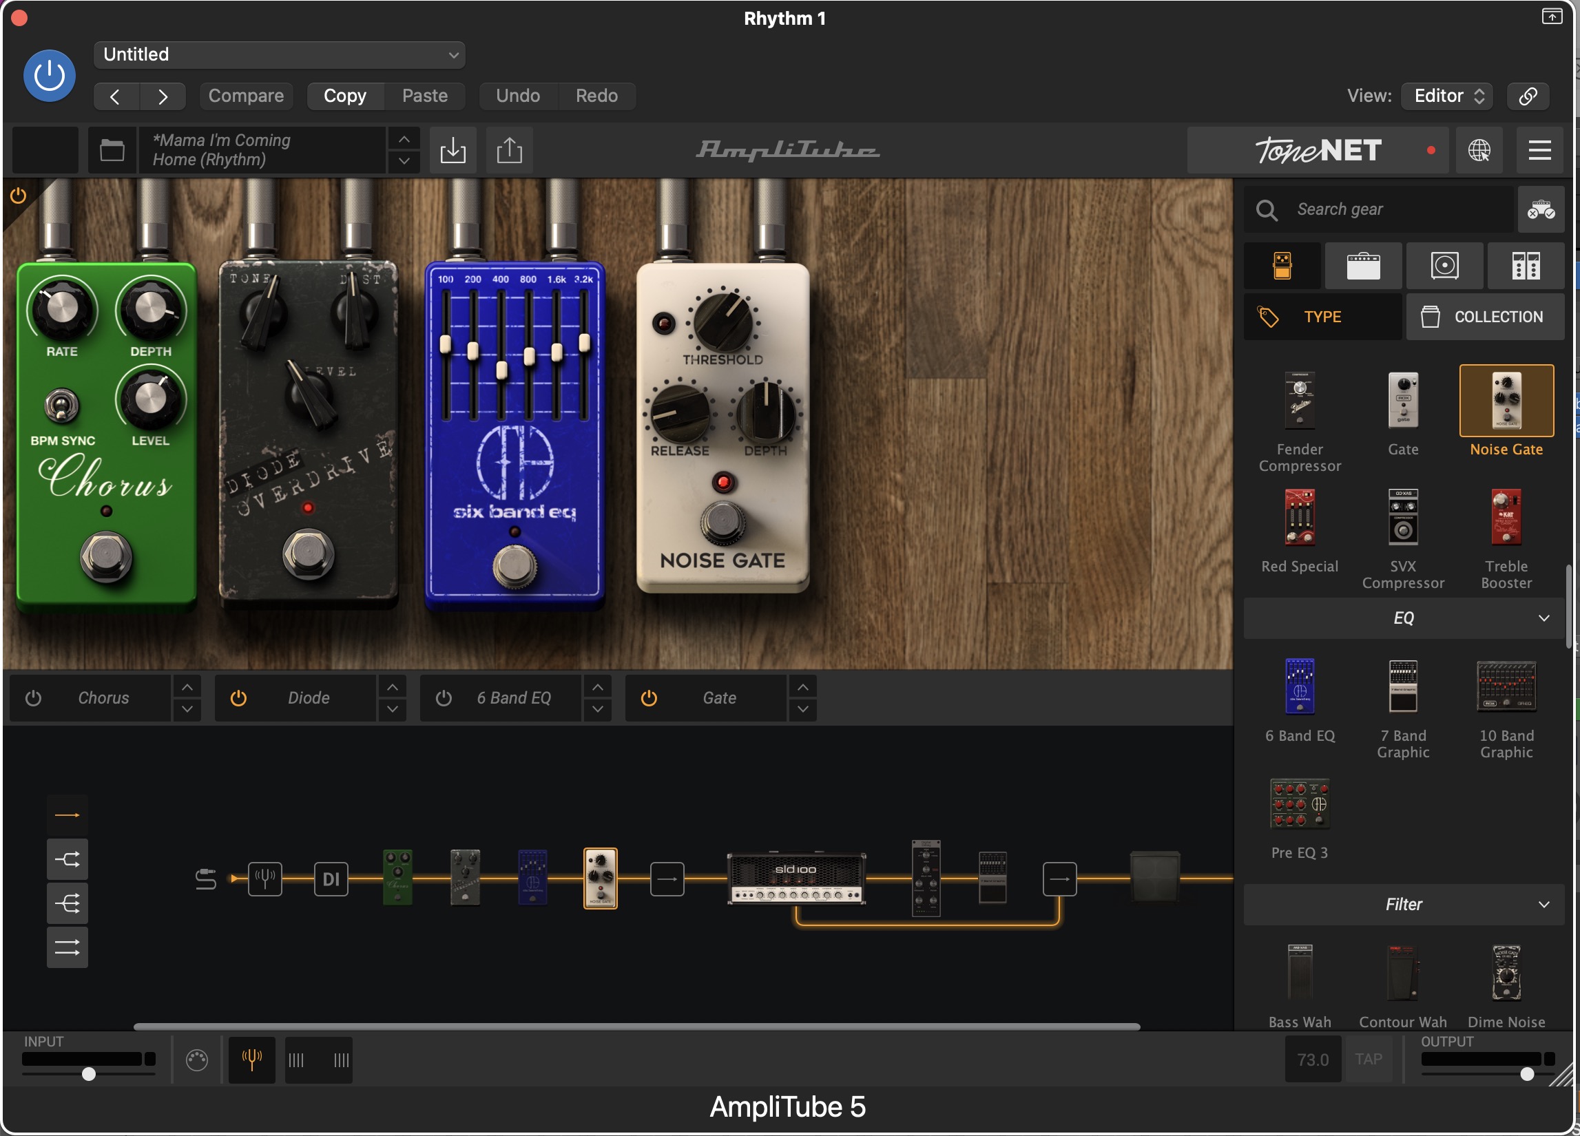Click the INPUT level slider handle
This screenshot has height=1136, width=1580.
point(88,1073)
